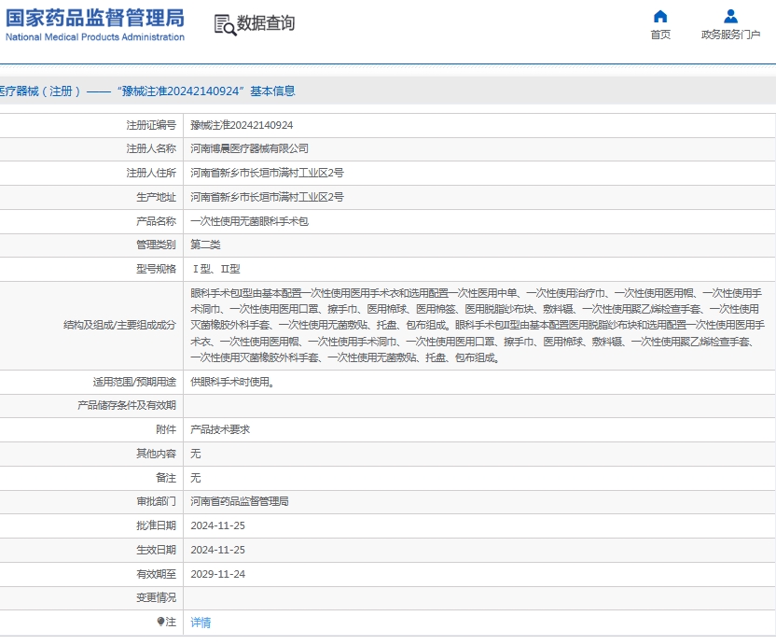Select the 生效日期 value 2024-11-25

[217, 550]
